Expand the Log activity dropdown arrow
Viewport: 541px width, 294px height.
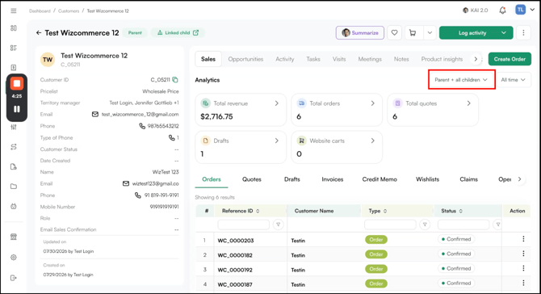(x=504, y=33)
